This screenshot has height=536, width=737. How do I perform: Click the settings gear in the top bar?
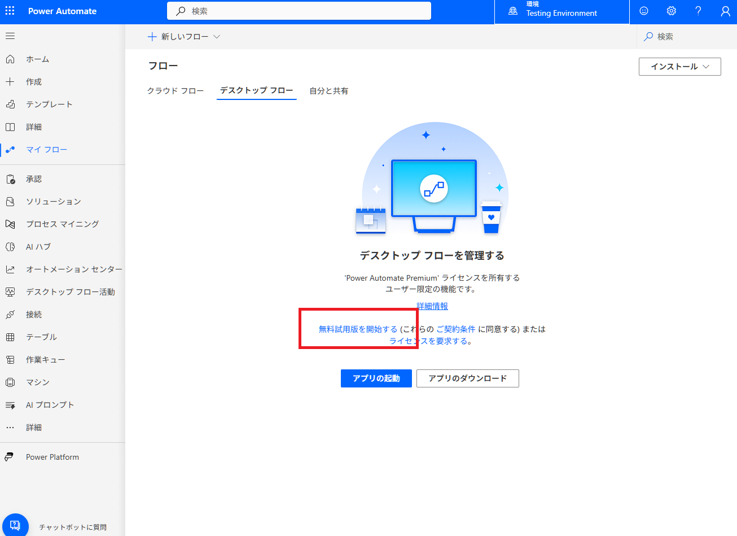[x=671, y=11]
